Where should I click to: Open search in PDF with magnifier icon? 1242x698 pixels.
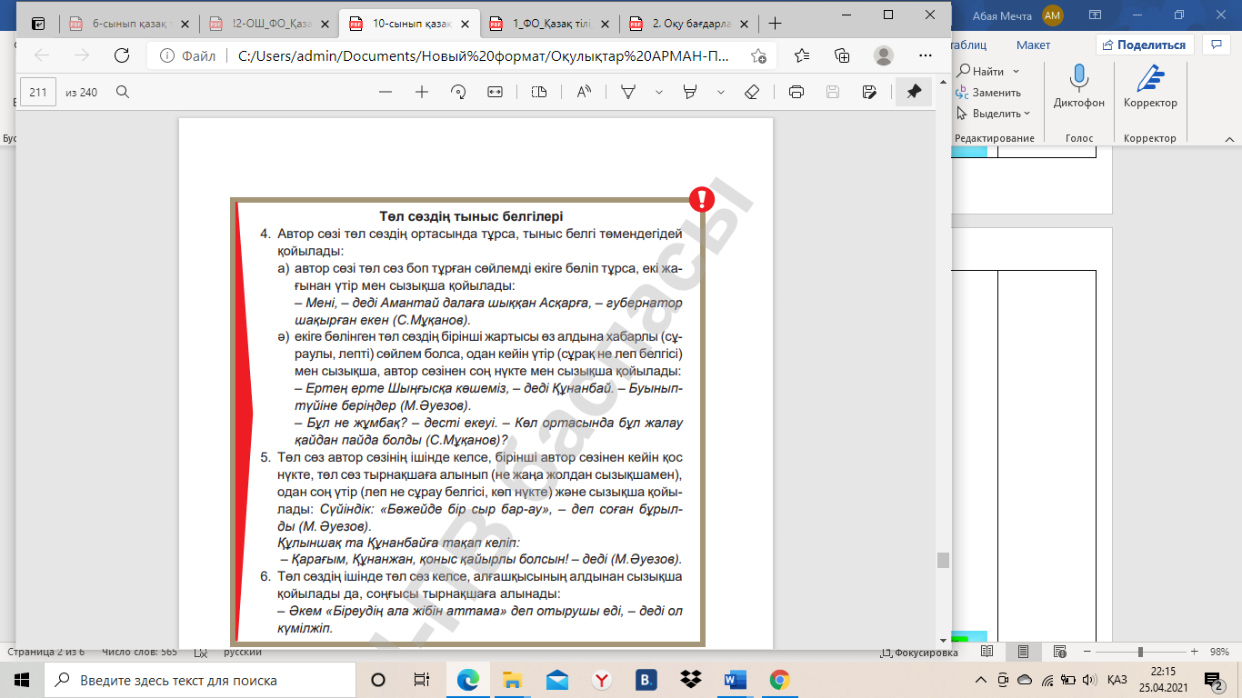click(123, 92)
